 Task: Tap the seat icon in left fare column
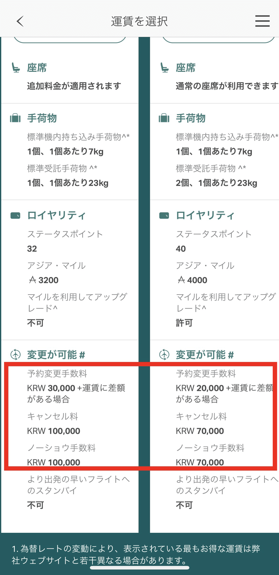tap(16, 68)
